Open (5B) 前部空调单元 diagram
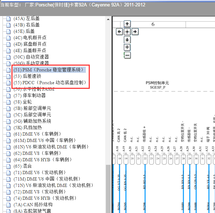215x213 pixels. point(32,108)
